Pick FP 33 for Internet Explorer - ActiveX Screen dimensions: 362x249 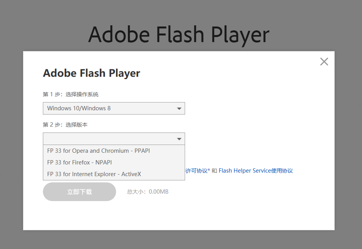[94, 174]
